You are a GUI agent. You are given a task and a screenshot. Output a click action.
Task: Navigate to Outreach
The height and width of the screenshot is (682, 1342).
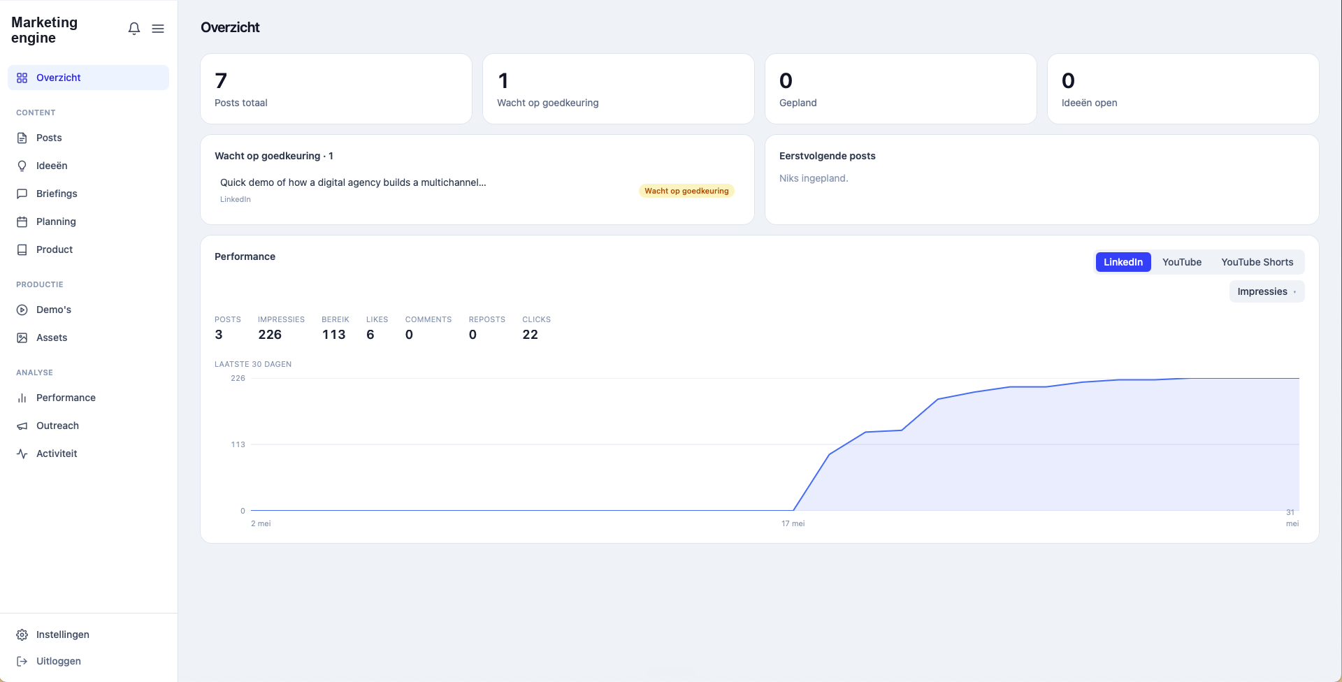(88, 426)
